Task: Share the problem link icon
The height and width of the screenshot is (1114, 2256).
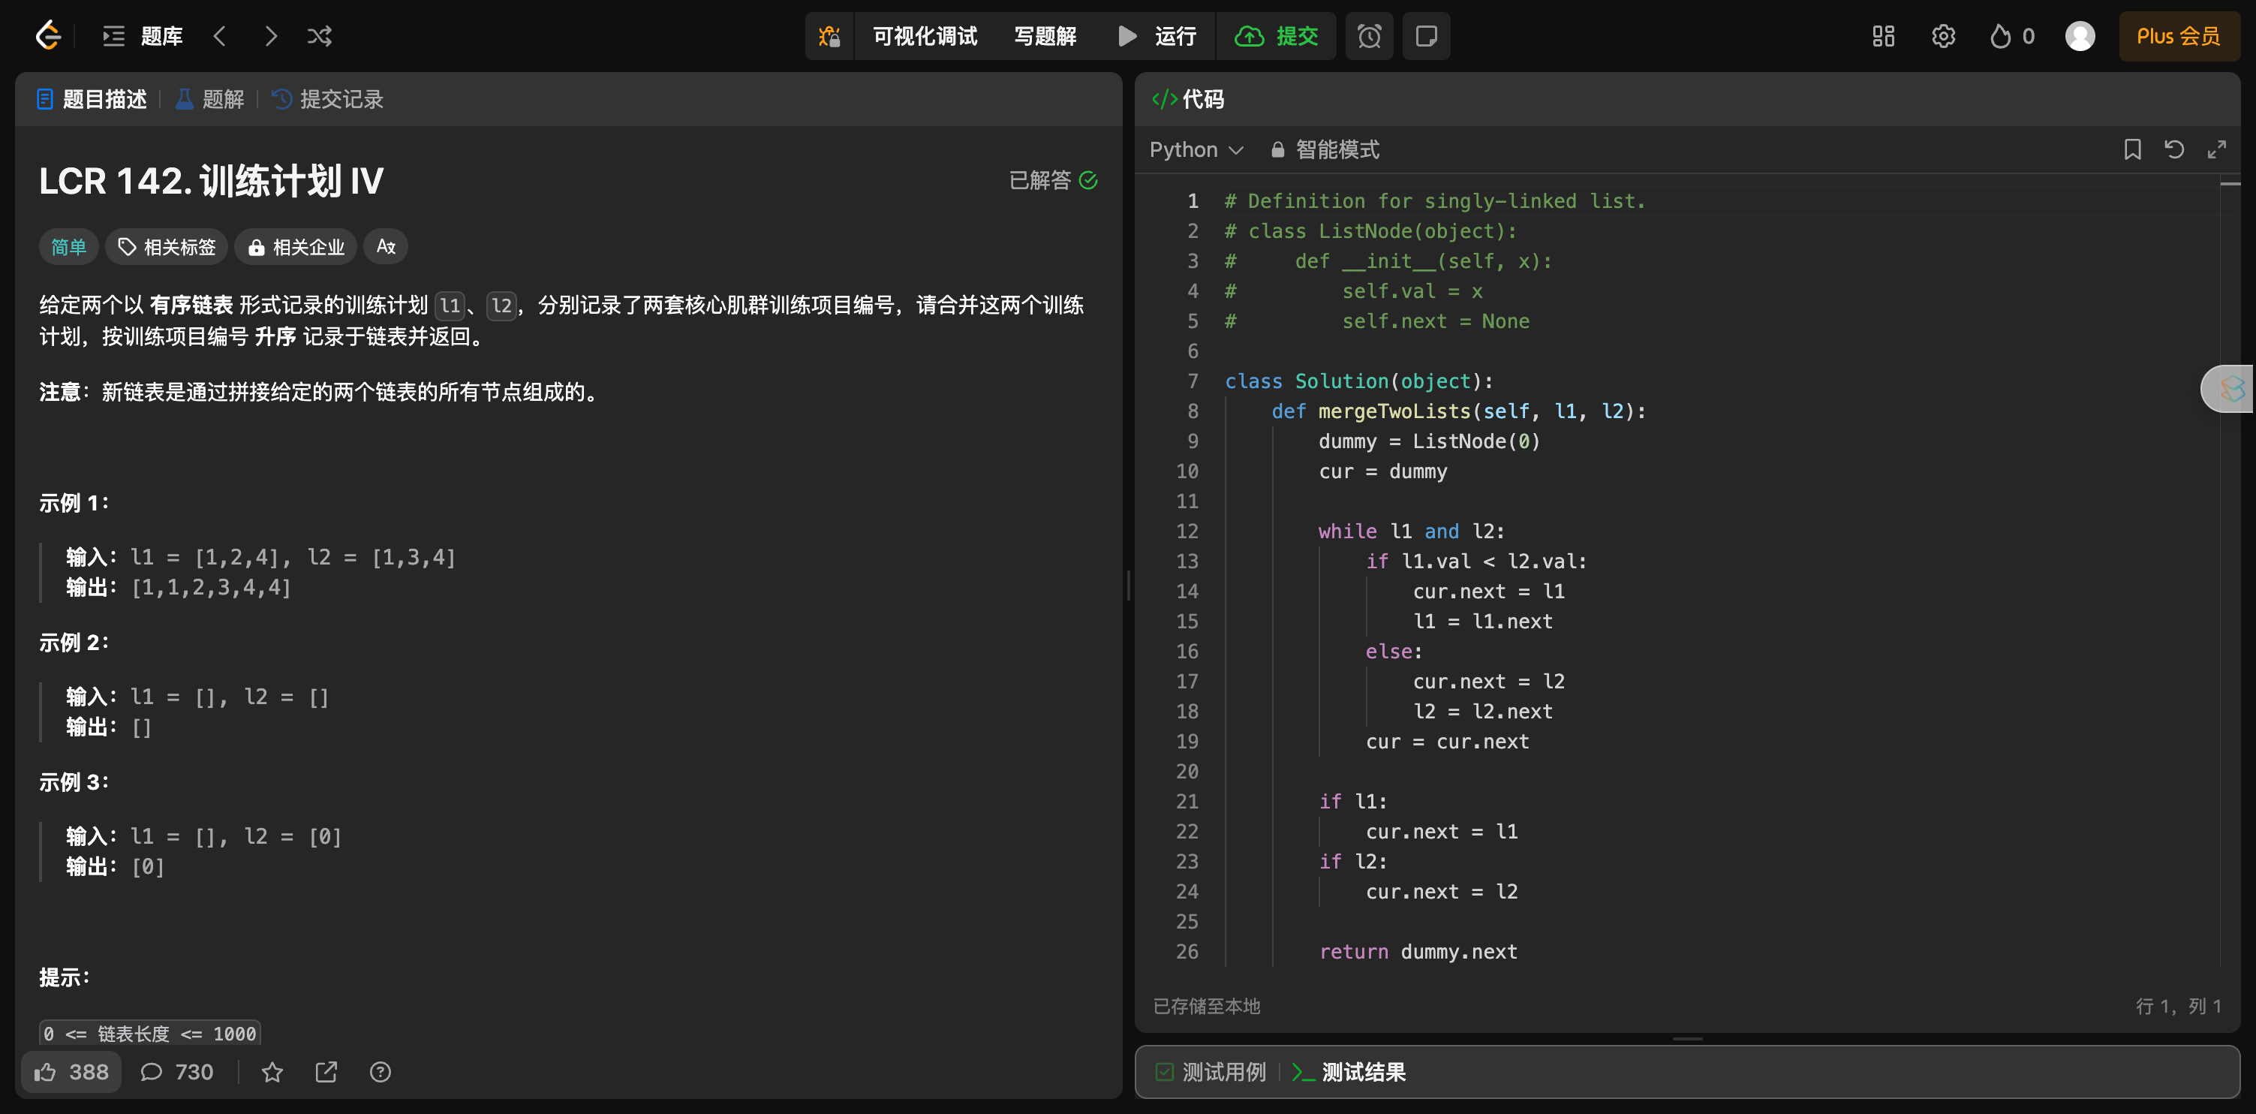Action: (x=326, y=1072)
